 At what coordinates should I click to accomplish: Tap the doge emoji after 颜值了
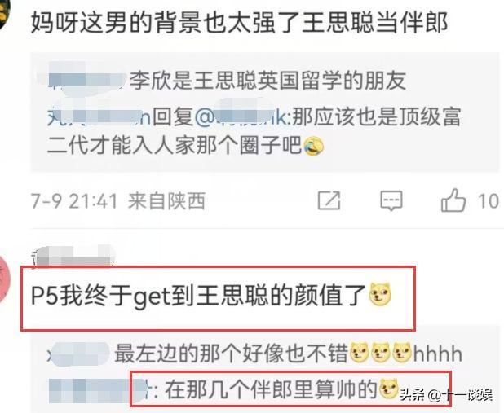coord(380,294)
